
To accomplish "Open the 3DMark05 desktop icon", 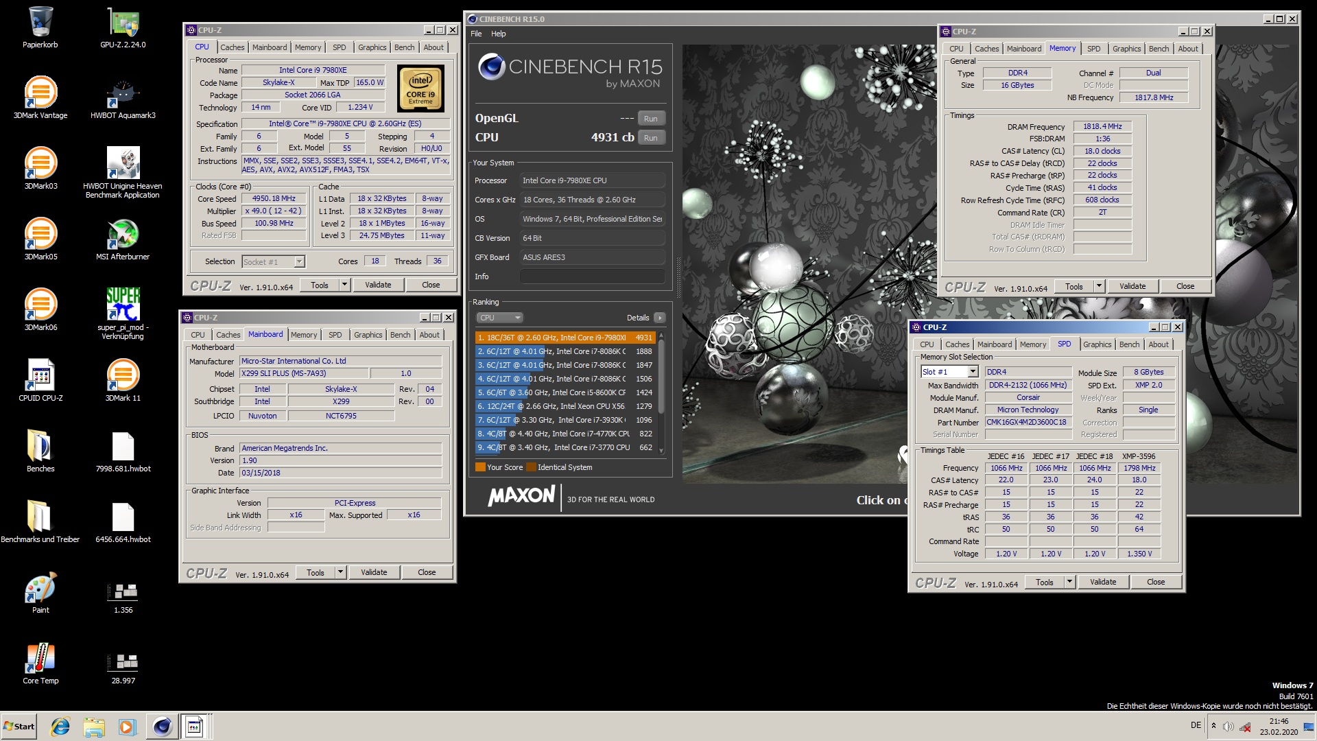I will tap(40, 239).
